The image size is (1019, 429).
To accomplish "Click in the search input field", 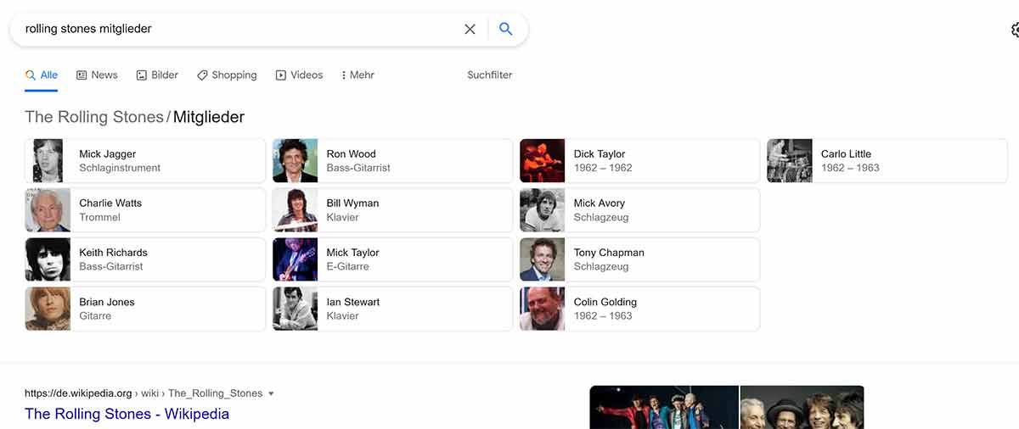I will [x=238, y=29].
